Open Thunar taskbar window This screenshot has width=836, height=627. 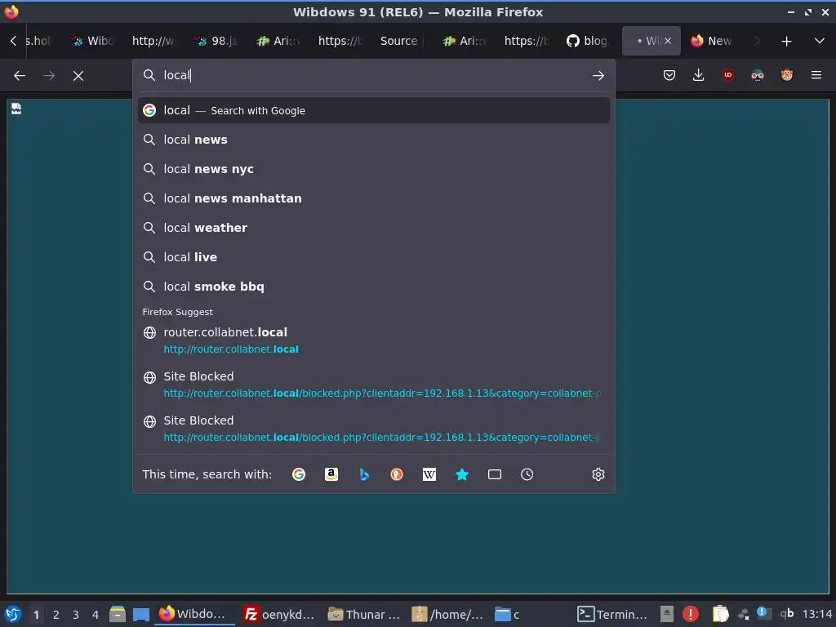tap(363, 614)
